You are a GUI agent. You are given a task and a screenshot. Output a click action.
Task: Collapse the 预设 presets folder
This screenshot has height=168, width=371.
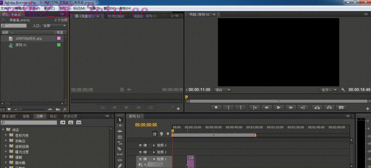pyautogui.click(x=3, y=130)
